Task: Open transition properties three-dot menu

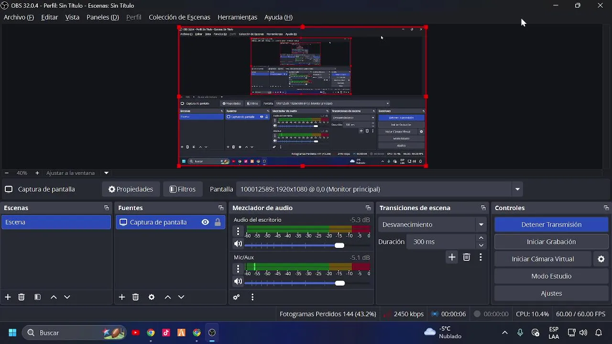Action: coord(481,258)
